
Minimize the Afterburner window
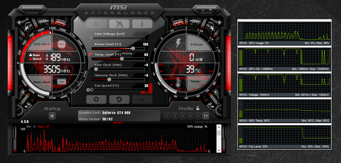[x=203, y=10]
